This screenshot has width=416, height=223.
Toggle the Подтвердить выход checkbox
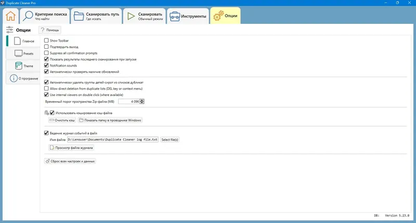(46, 47)
